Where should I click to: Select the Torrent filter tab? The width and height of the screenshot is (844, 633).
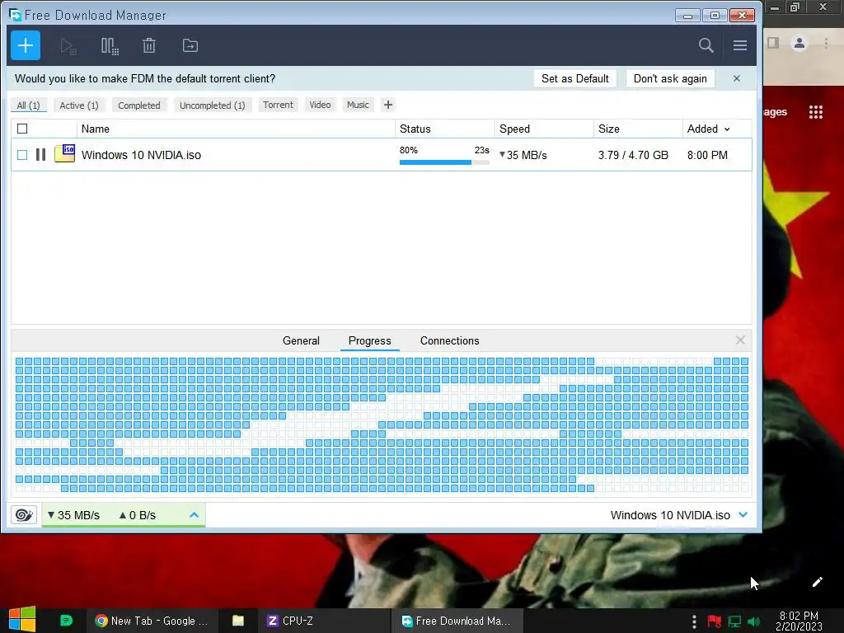click(278, 105)
